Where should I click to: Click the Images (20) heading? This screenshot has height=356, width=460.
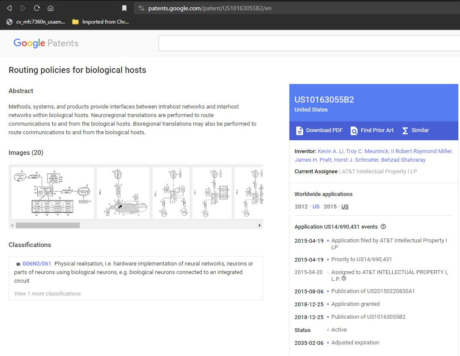point(26,153)
